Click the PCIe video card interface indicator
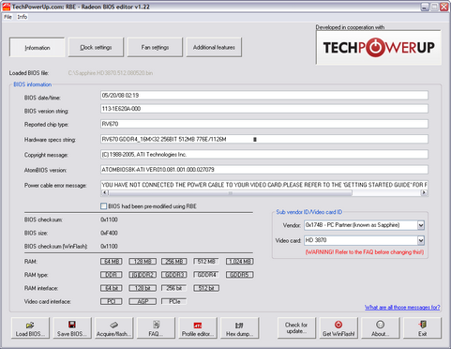Viewport: 451px width, 349px height. (174, 301)
